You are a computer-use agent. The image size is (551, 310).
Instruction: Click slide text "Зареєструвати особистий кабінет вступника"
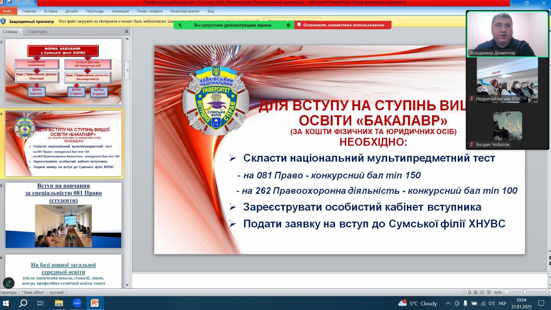[362, 207]
